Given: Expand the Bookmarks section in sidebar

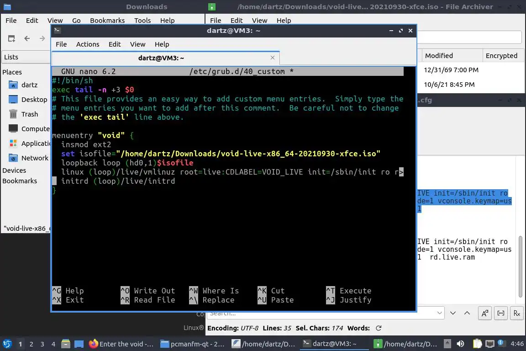Looking at the screenshot, I should [x=20, y=181].
